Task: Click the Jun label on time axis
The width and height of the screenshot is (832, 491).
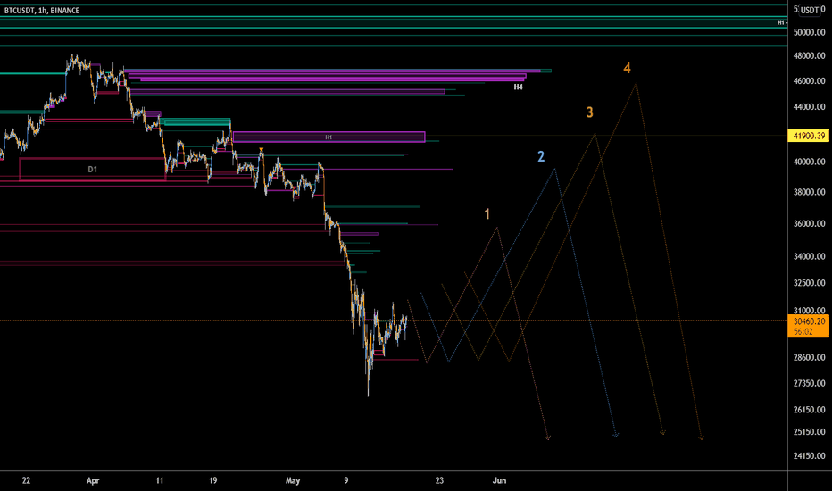Action: click(499, 481)
